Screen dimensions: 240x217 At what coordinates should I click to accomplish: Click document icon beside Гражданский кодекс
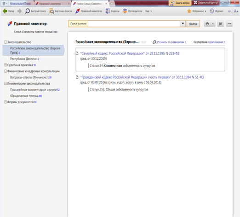point(77,77)
